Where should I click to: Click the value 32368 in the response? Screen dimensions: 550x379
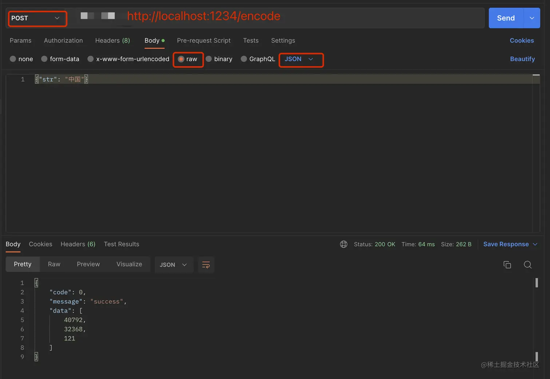(x=73, y=329)
